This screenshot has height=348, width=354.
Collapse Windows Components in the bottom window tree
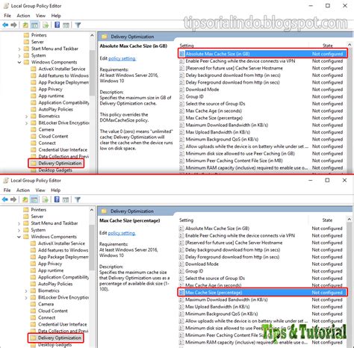(x=19, y=237)
